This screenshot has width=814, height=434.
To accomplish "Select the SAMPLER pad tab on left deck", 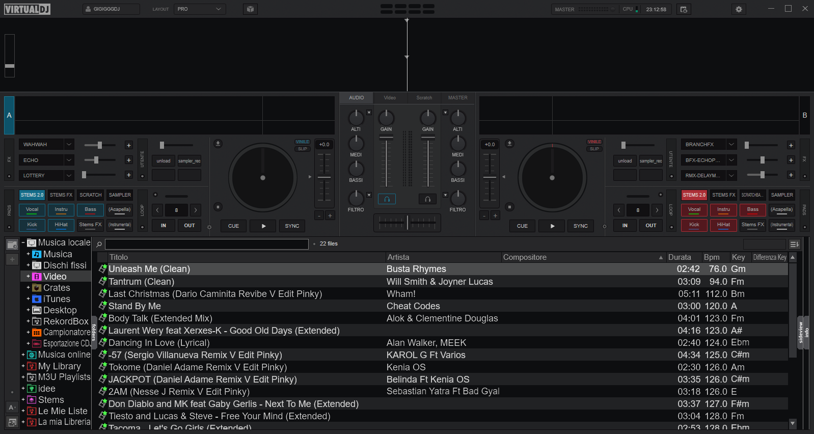I will click(120, 195).
